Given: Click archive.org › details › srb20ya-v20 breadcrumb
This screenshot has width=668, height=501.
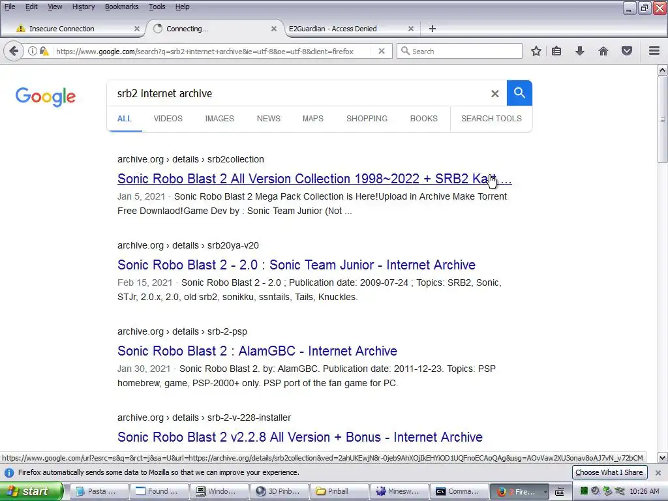Looking at the screenshot, I should (x=188, y=245).
